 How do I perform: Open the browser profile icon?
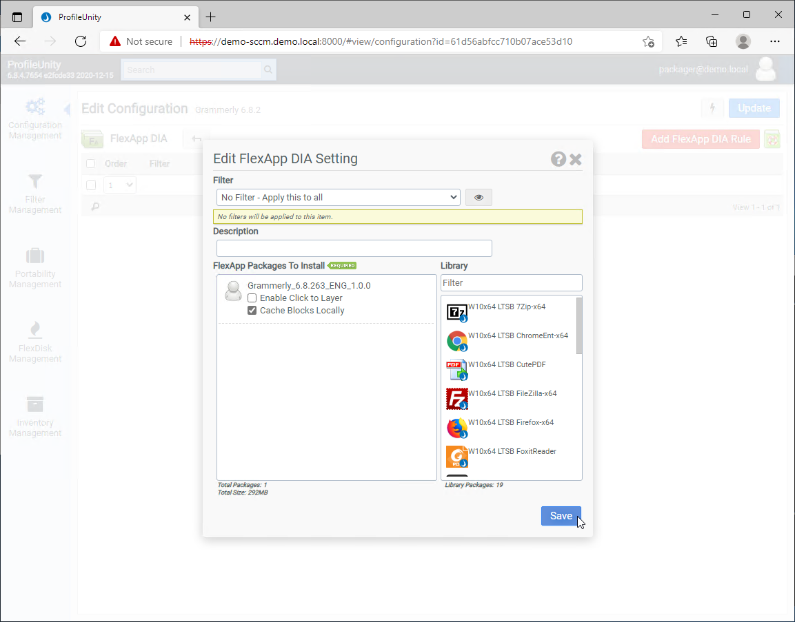point(743,41)
